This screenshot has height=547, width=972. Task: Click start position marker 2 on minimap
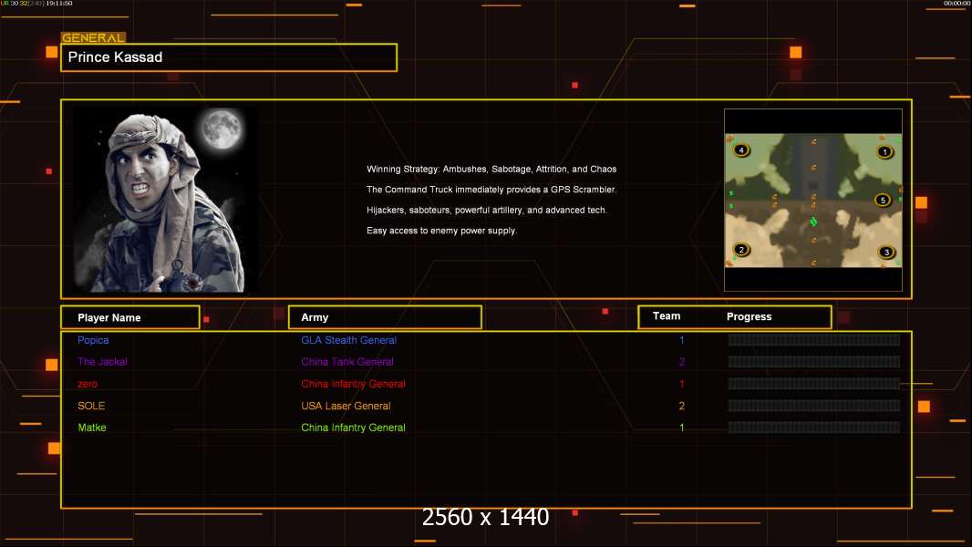(x=741, y=250)
